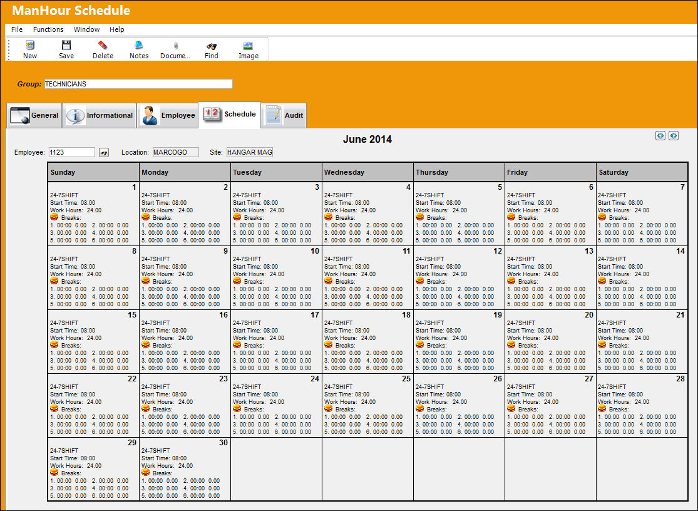The width and height of the screenshot is (698, 511).
Task: Open the Help menu
Action: [x=116, y=29]
